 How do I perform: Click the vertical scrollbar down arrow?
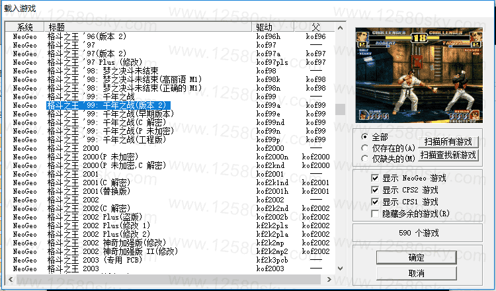click(341, 269)
